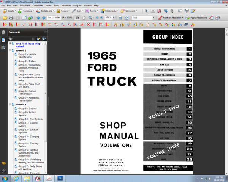The width and height of the screenshot is (228, 182).
Task: Click the fit page view icon
Action: 127,18
